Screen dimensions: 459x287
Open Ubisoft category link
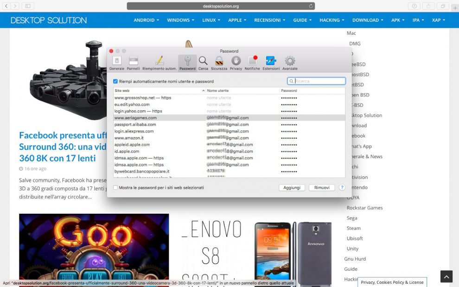pyautogui.click(x=355, y=238)
